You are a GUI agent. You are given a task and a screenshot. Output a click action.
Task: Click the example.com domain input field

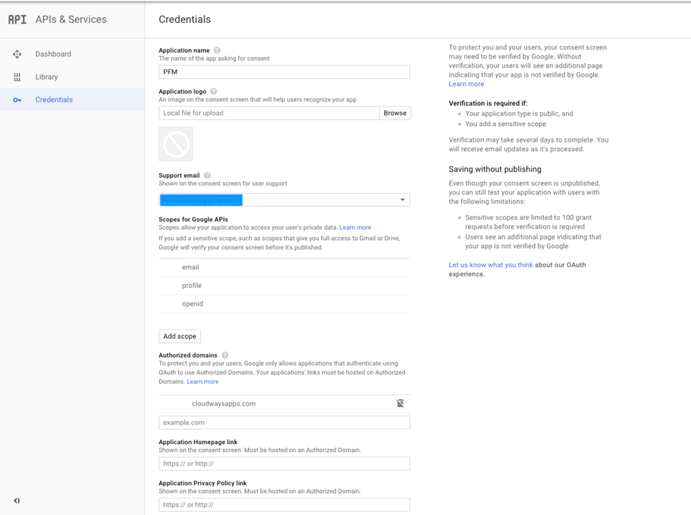[284, 423]
